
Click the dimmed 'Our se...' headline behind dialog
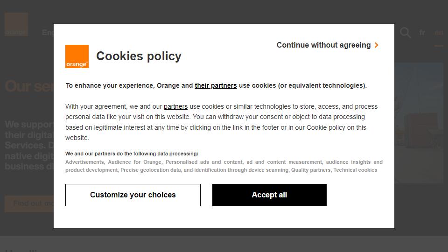tap(29, 86)
